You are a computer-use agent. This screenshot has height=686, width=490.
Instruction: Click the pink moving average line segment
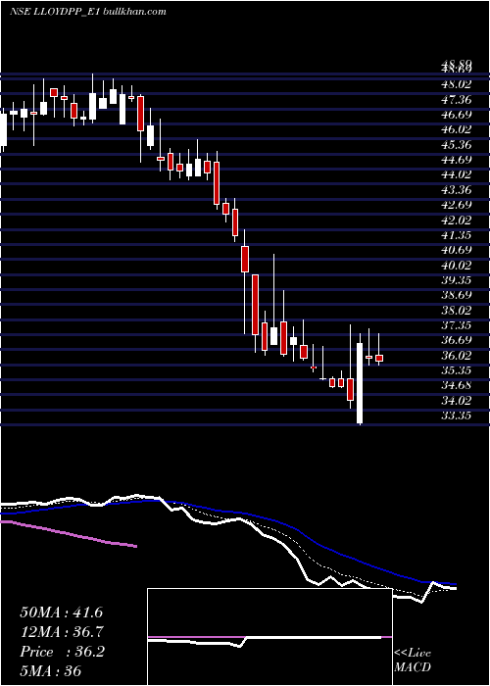click(69, 533)
